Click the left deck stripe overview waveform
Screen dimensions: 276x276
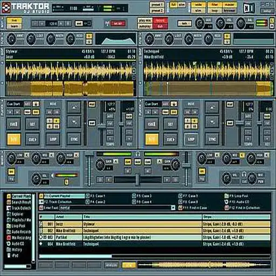pos(70,88)
